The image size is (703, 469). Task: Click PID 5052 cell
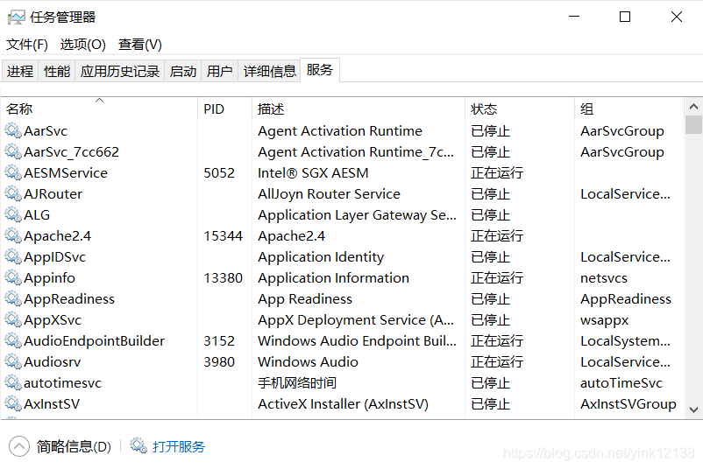pos(219,173)
